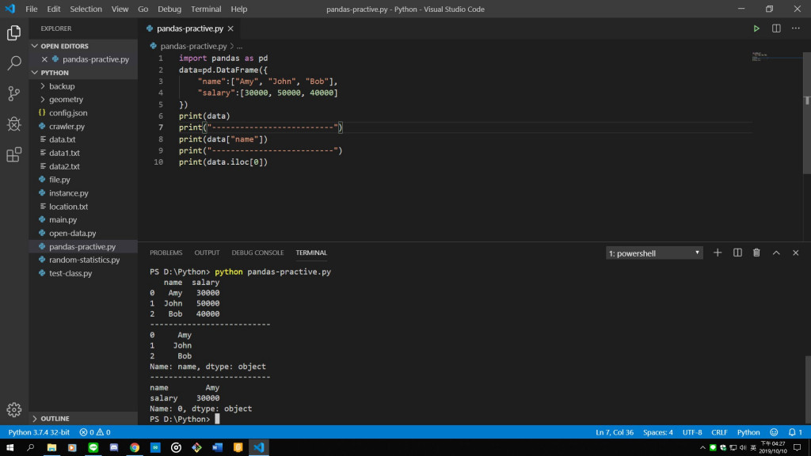Switch to the Output panel tab
The height and width of the screenshot is (456, 811).
[207, 253]
